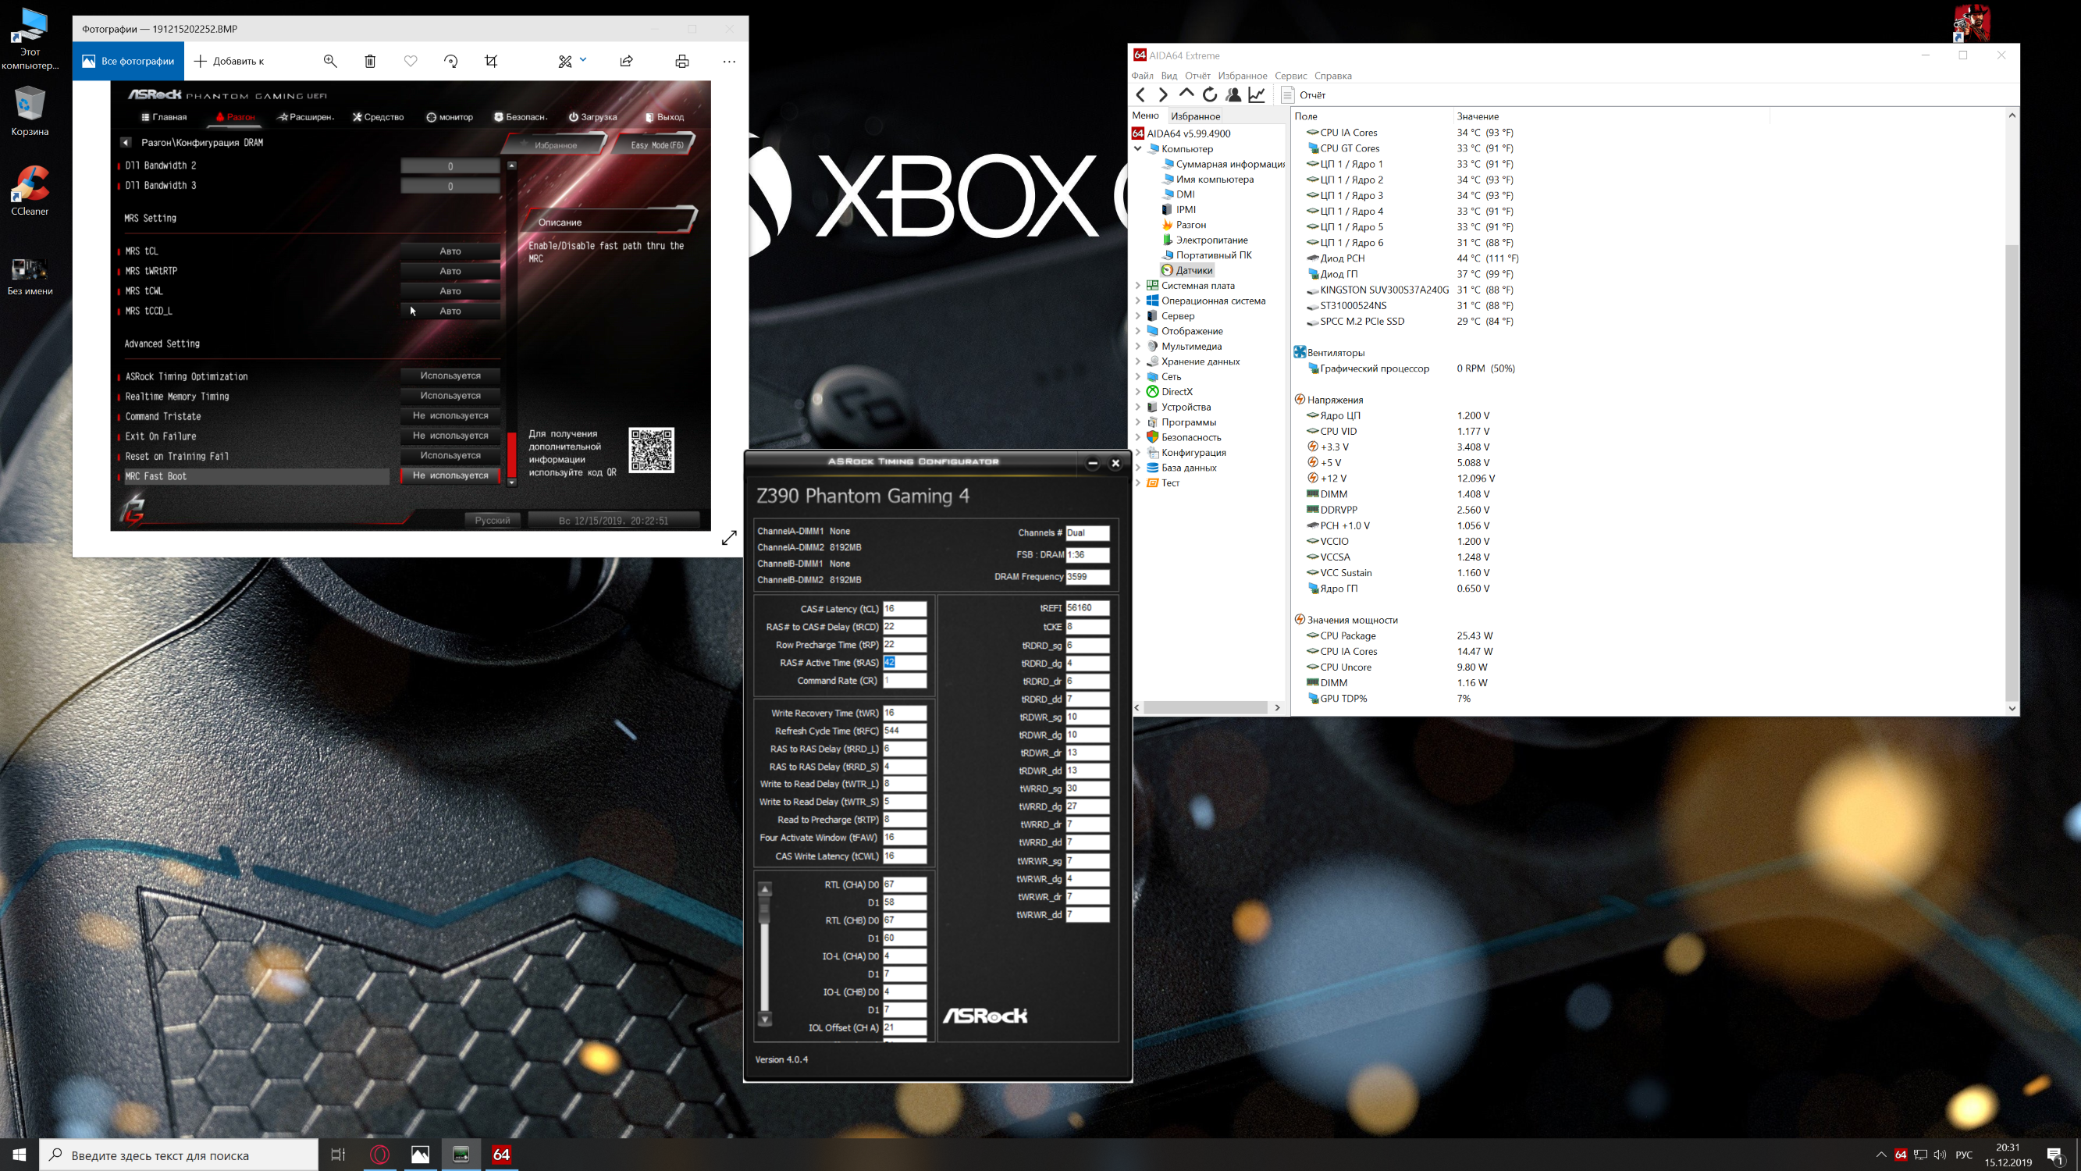2081x1171 pixels.
Task: Click the Отчёт report button
Action: tap(1303, 94)
